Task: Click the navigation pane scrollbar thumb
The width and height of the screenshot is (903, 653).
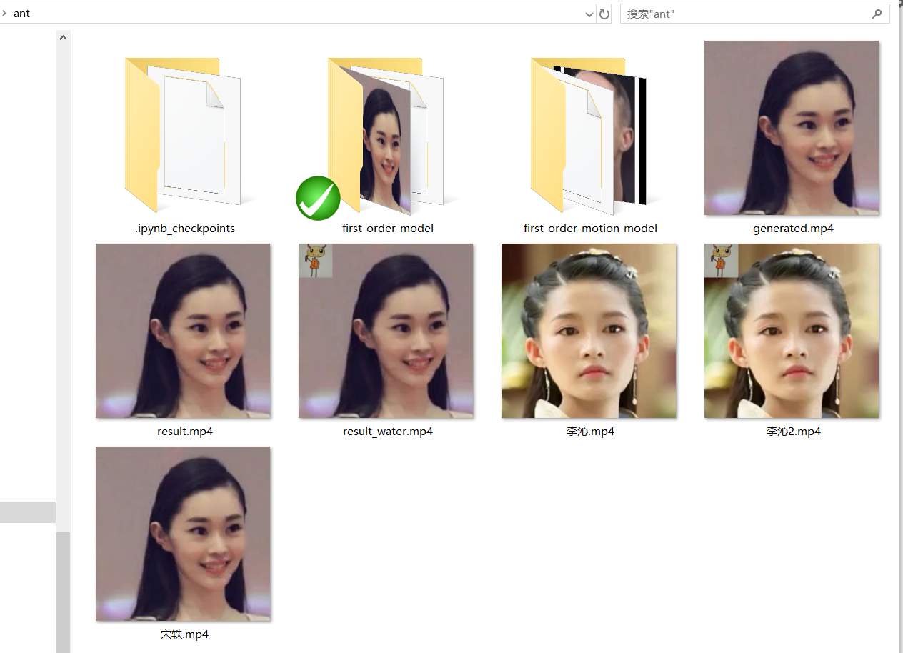Action: coord(63,592)
